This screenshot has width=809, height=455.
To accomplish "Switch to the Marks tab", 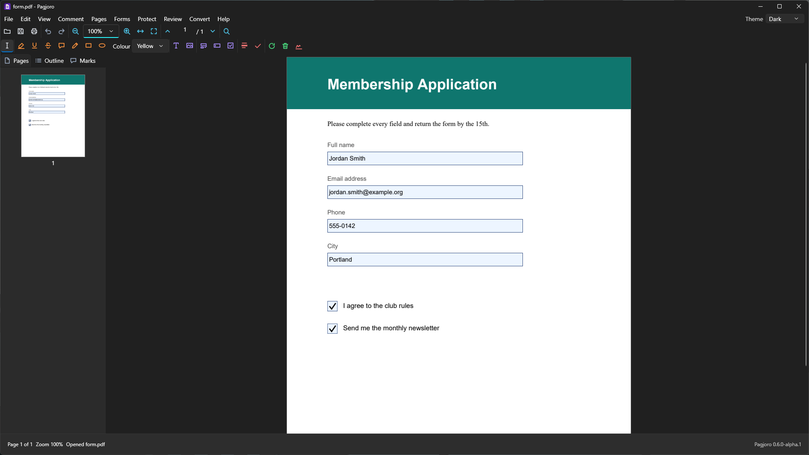I will pyautogui.click(x=83, y=61).
